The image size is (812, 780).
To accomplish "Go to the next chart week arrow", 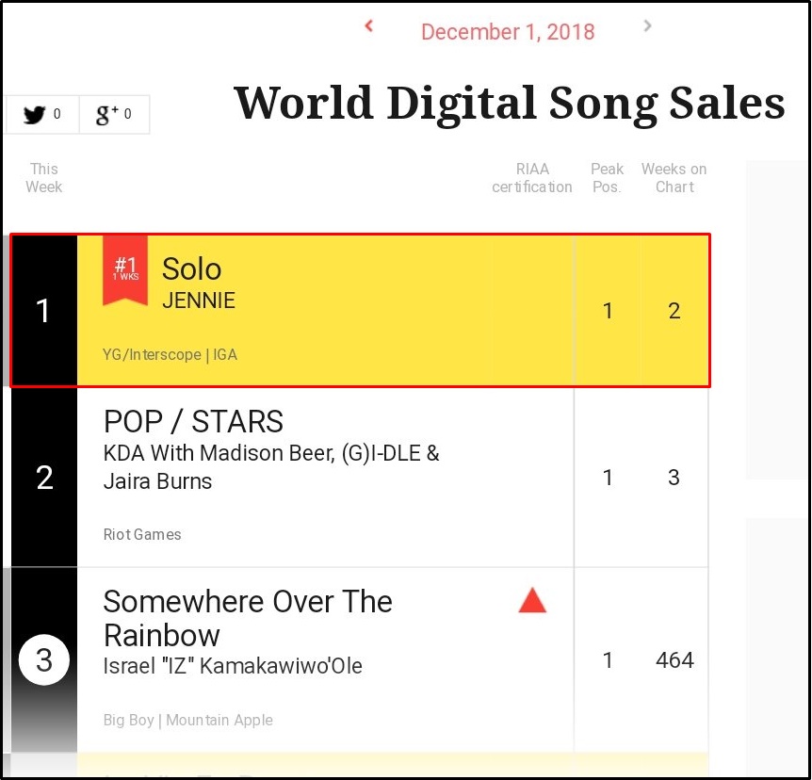I will click(647, 26).
